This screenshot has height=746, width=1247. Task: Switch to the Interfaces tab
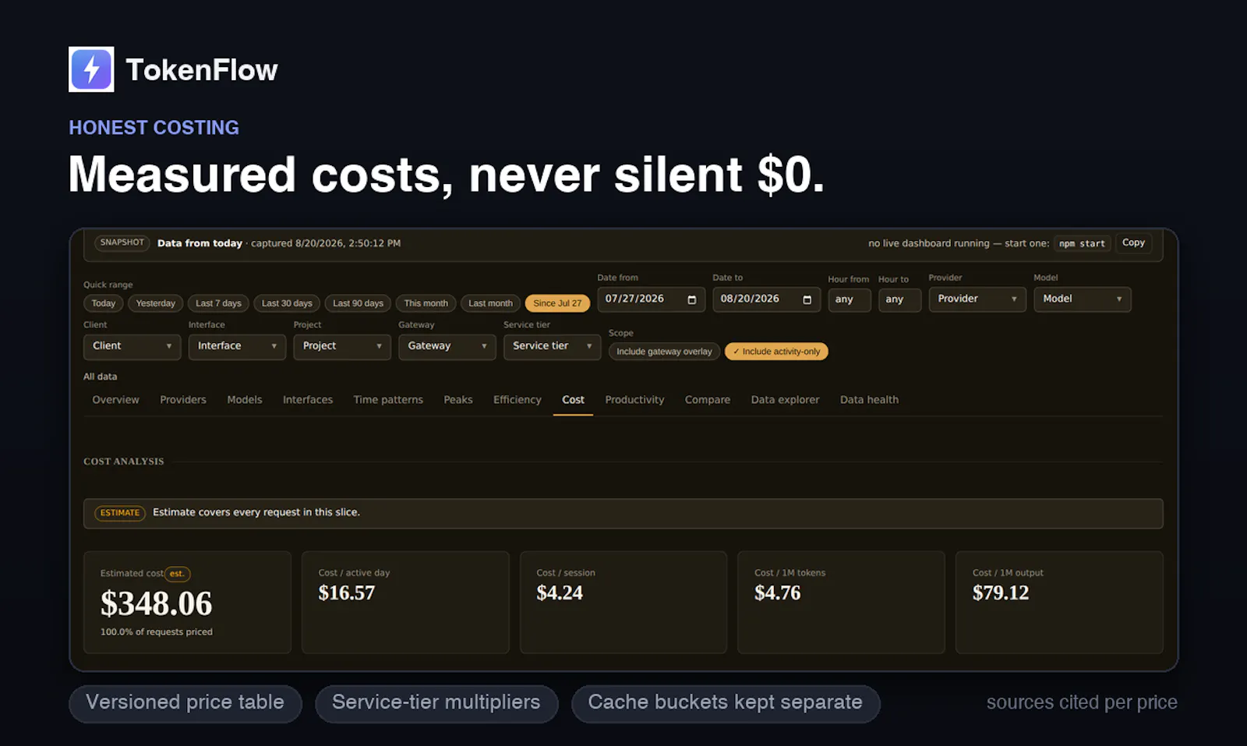point(308,400)
